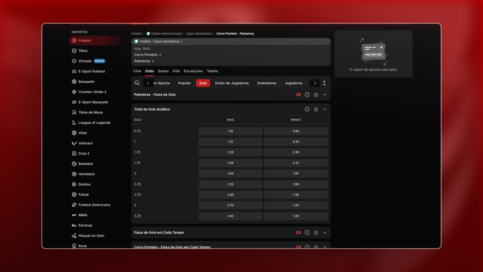Select the Goleadores filter
483x272 pixels.
267,83
